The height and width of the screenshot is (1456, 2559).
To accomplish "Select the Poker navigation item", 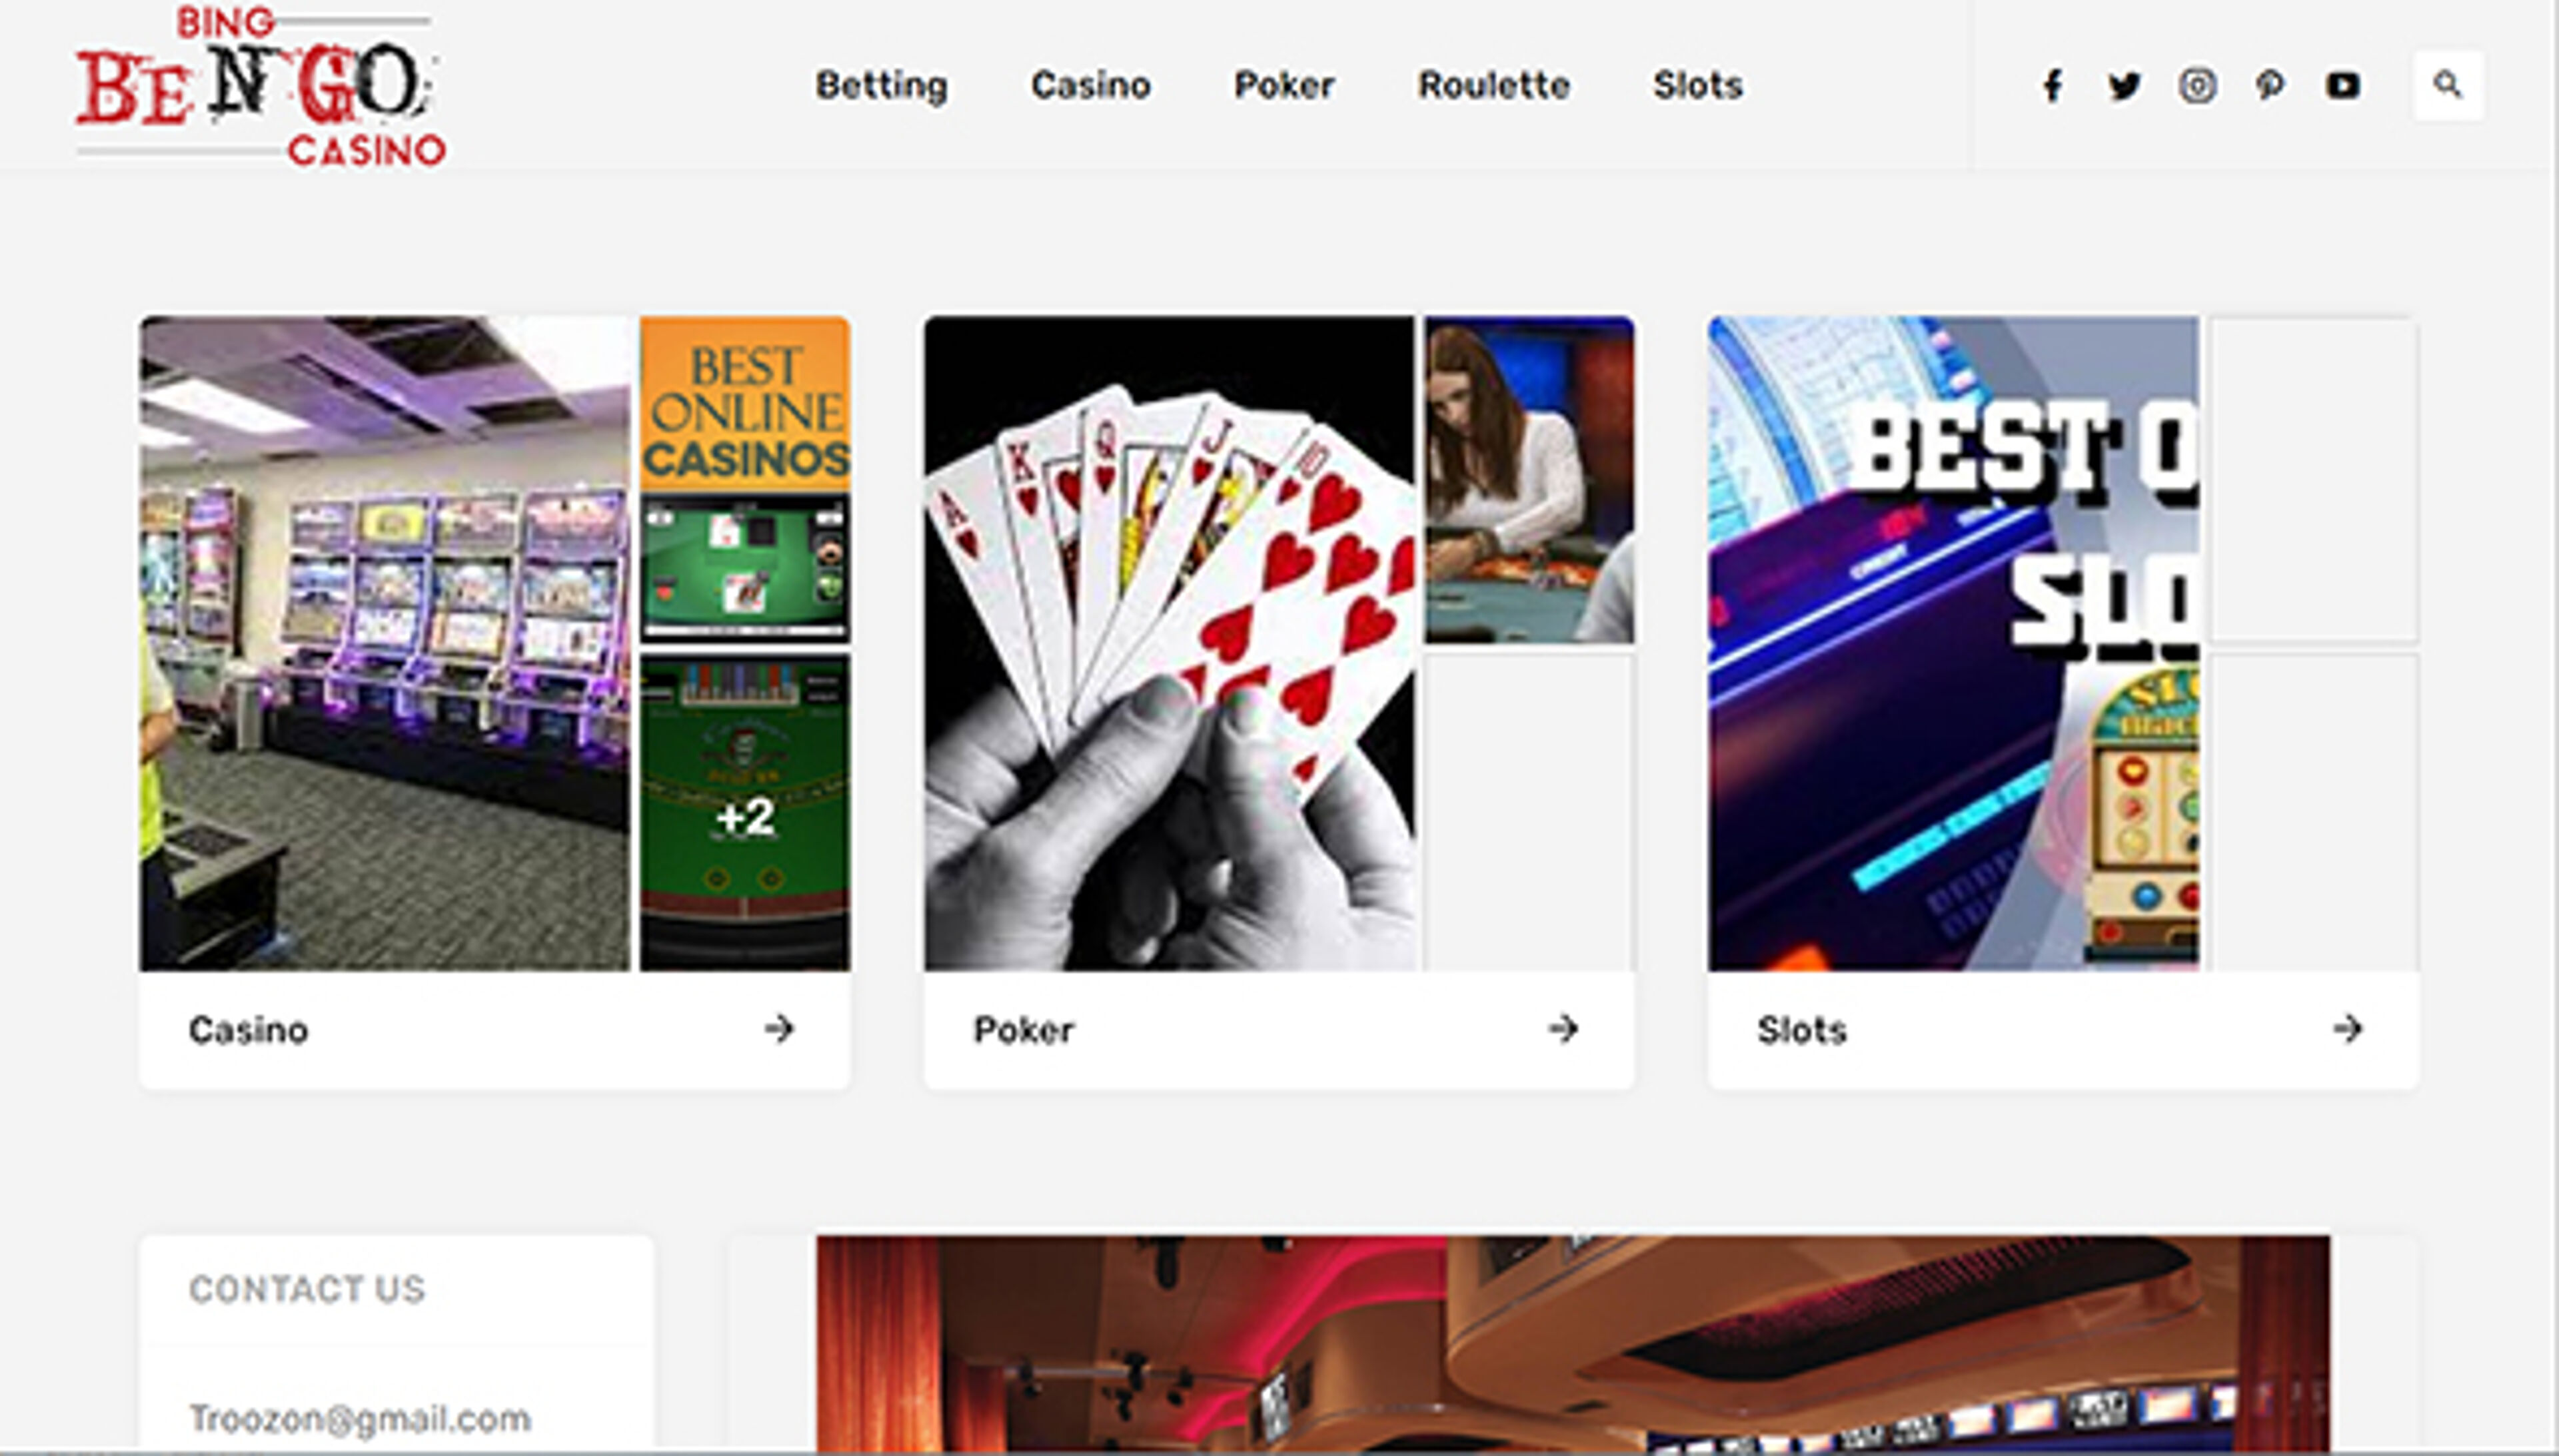I will click(x=1285, y=86).
